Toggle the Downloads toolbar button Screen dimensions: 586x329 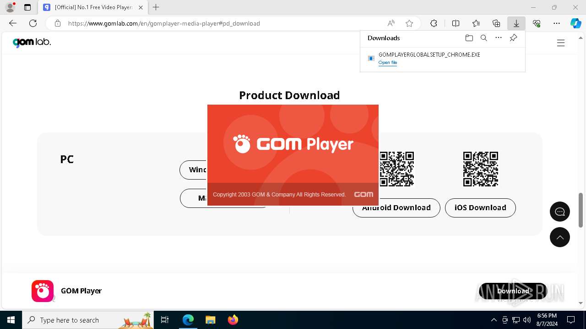click(x=516, y=23)
